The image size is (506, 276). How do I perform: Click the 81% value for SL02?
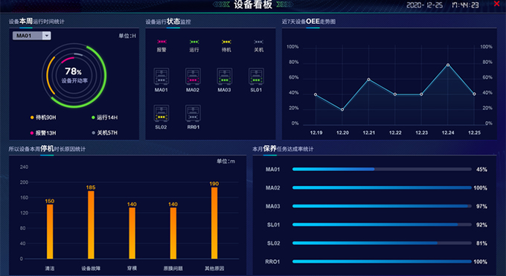pyautogui.click(x=481, y=243)
